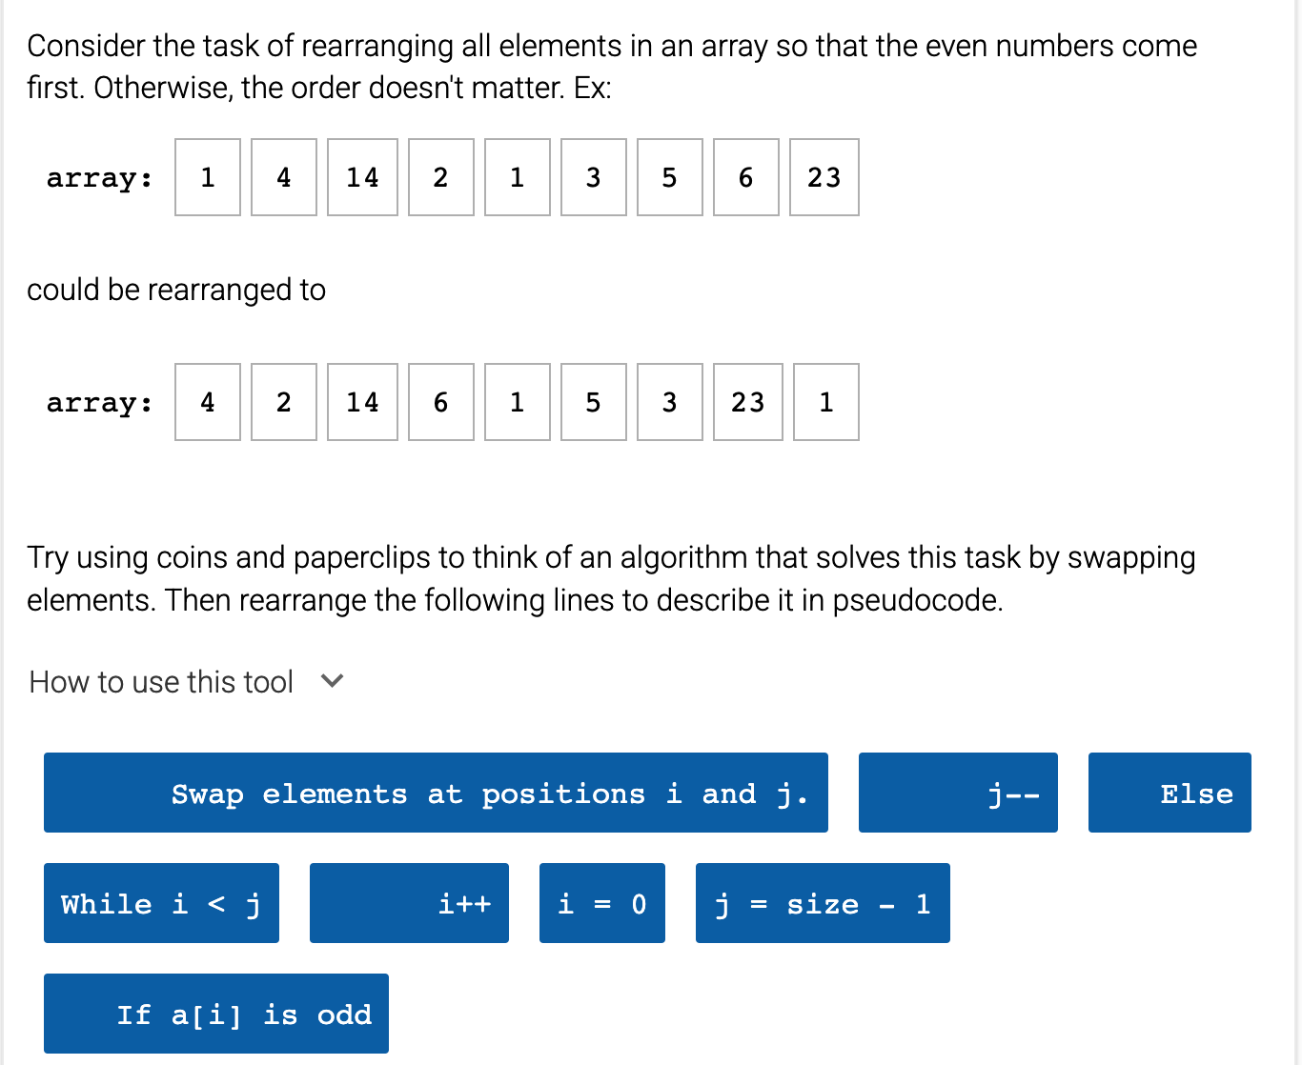Select the cell with value 23 in the top array
This screenshot has height=1065, width=1302.
[x=824, y=178]
